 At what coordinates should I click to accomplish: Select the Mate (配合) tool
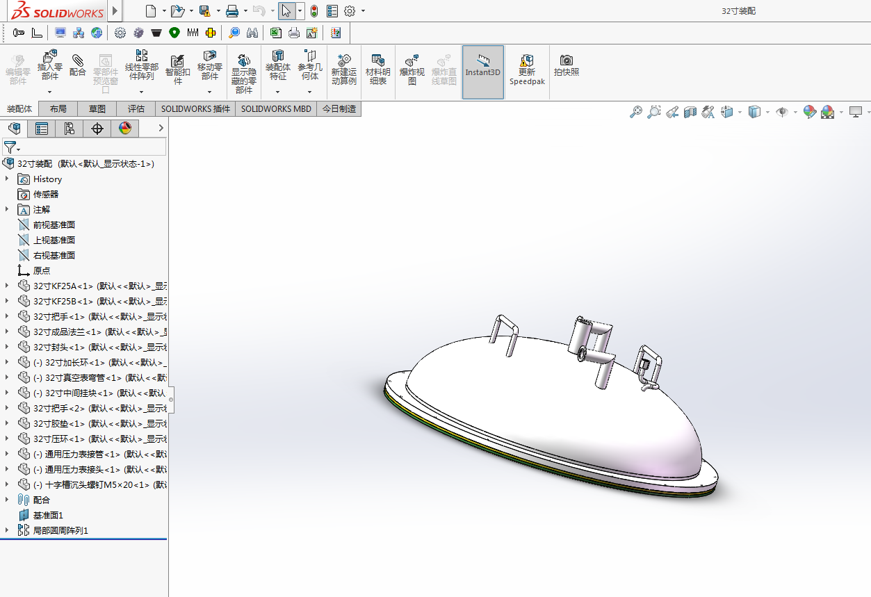pyautogui.click(x=78, y=63)
